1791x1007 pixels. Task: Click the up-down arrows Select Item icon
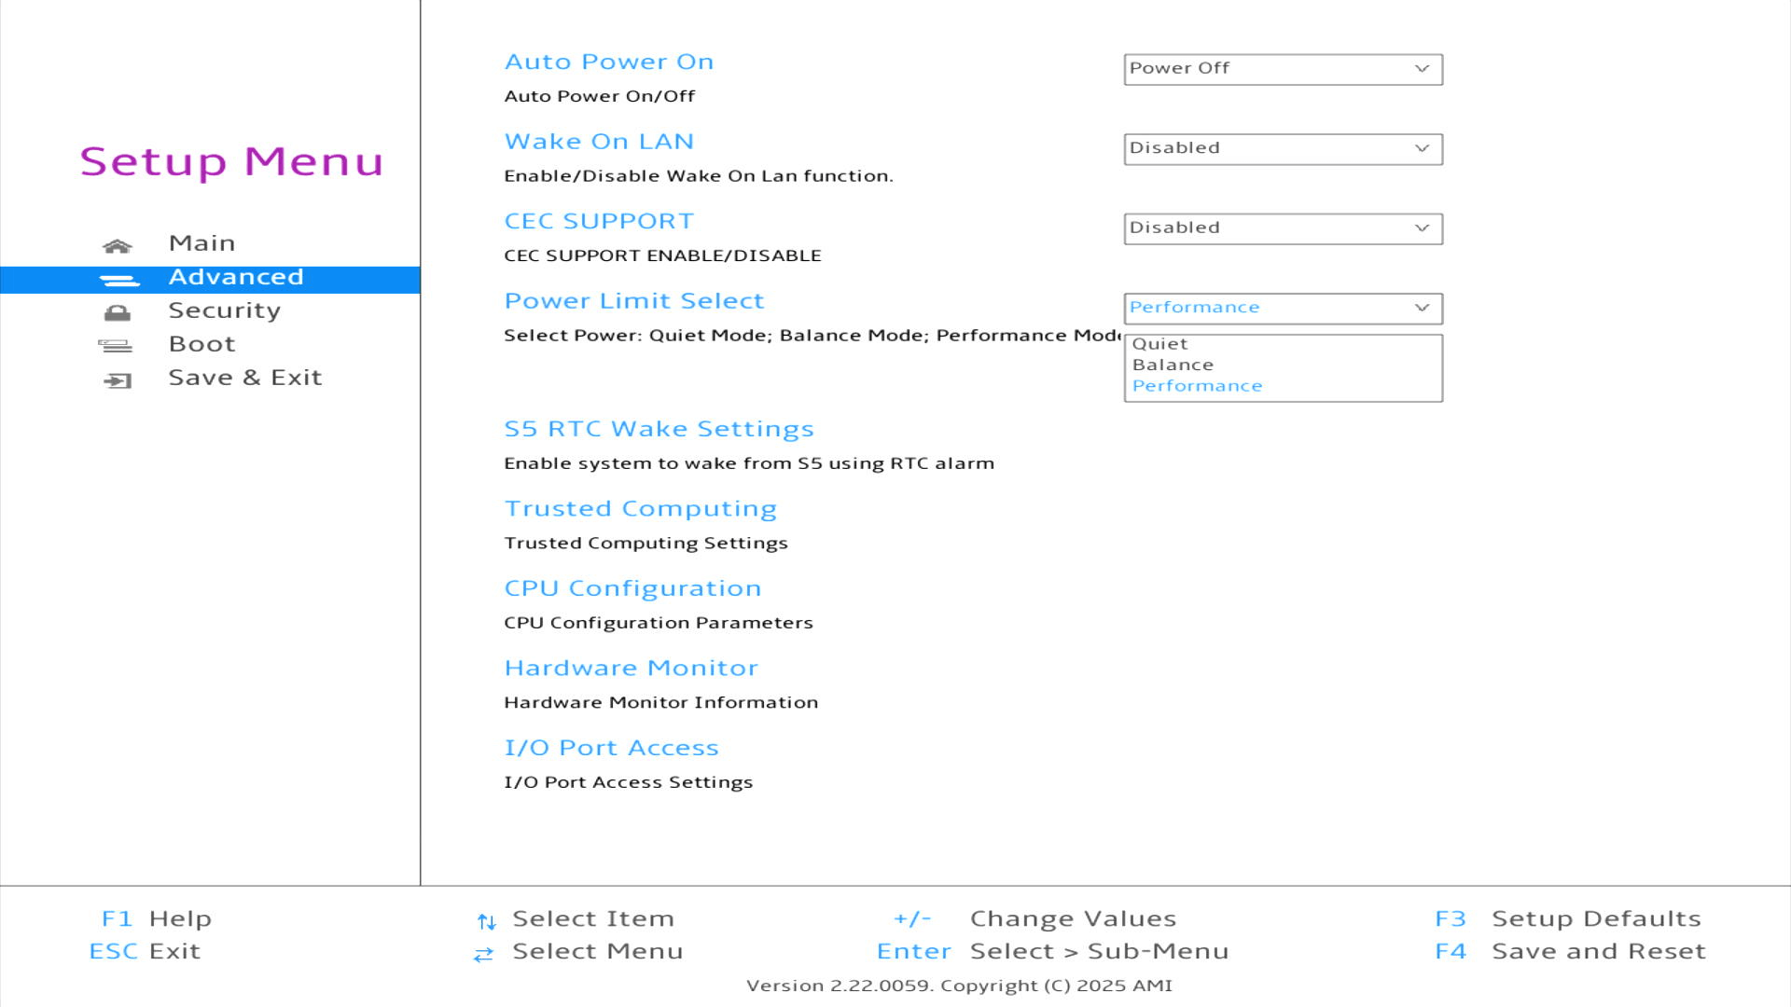tap(486, 921)
